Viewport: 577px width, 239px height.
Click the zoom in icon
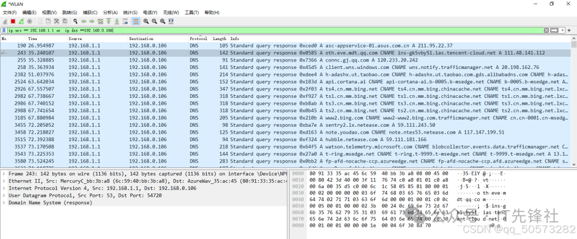click(146, 21)
